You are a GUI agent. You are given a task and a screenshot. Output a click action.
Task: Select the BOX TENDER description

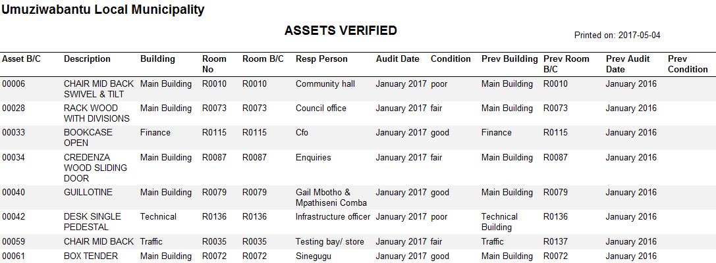(91, 256)
